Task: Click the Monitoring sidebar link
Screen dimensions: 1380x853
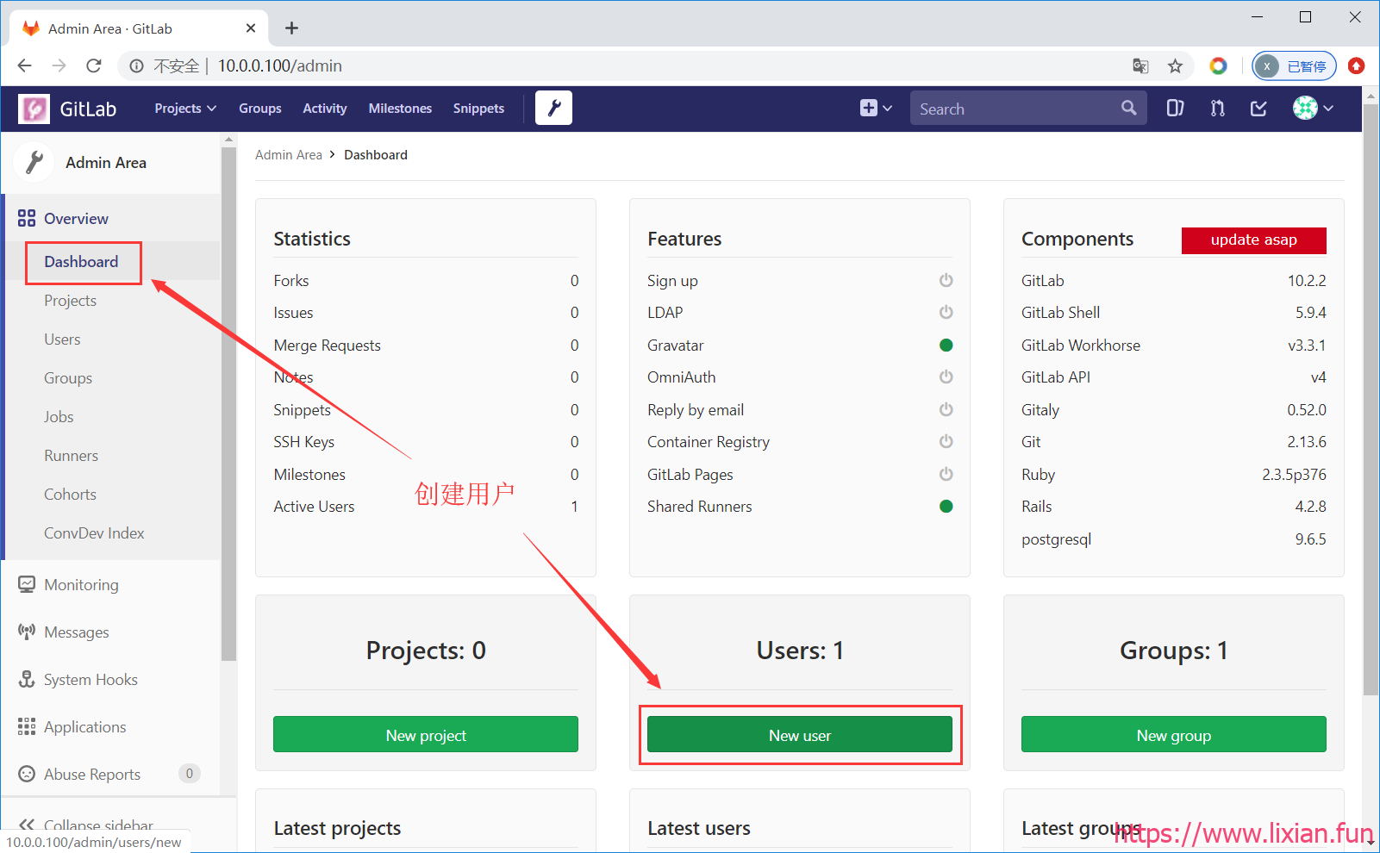Action: pyautogui.click(x=82, y=585)
